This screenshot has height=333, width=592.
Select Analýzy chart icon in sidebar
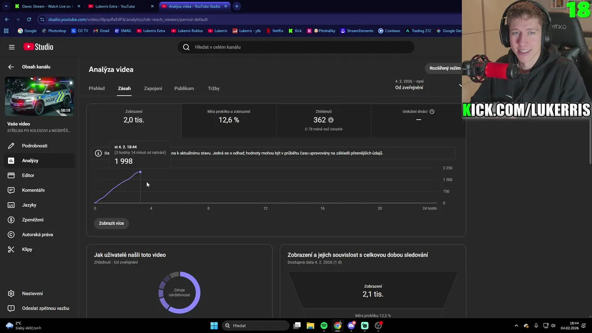11,160
